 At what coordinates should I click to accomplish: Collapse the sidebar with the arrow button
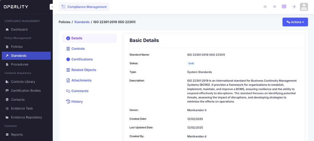click(52, 7)
